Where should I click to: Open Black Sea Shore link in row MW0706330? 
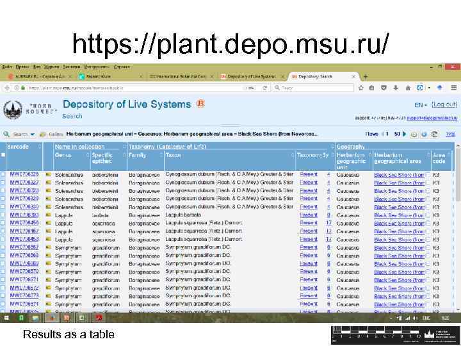coord(400,207)
